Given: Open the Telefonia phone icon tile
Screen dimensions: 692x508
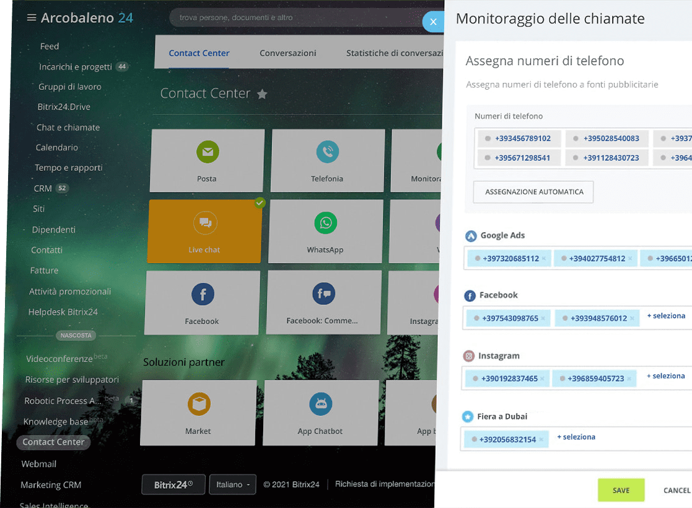Looking at the screenshot, I should tap(328, 160).
